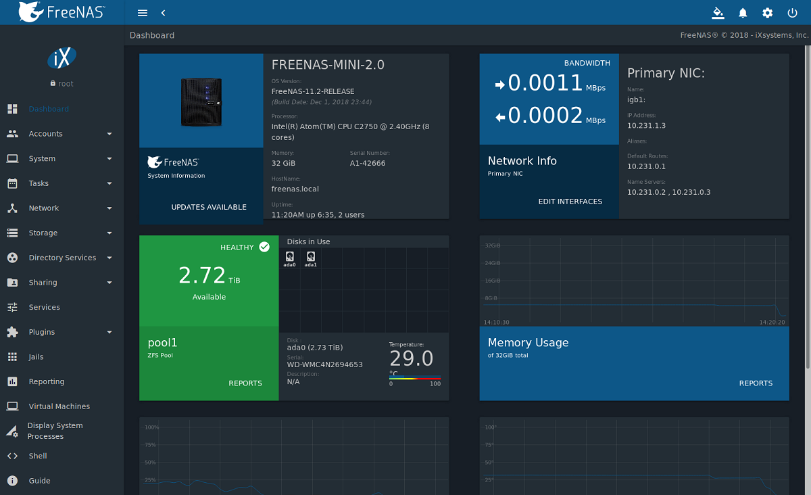Viewport: 811px width, 495px height.
Task: Click the disk temperature gauge bar
Action: pos(415,378)
